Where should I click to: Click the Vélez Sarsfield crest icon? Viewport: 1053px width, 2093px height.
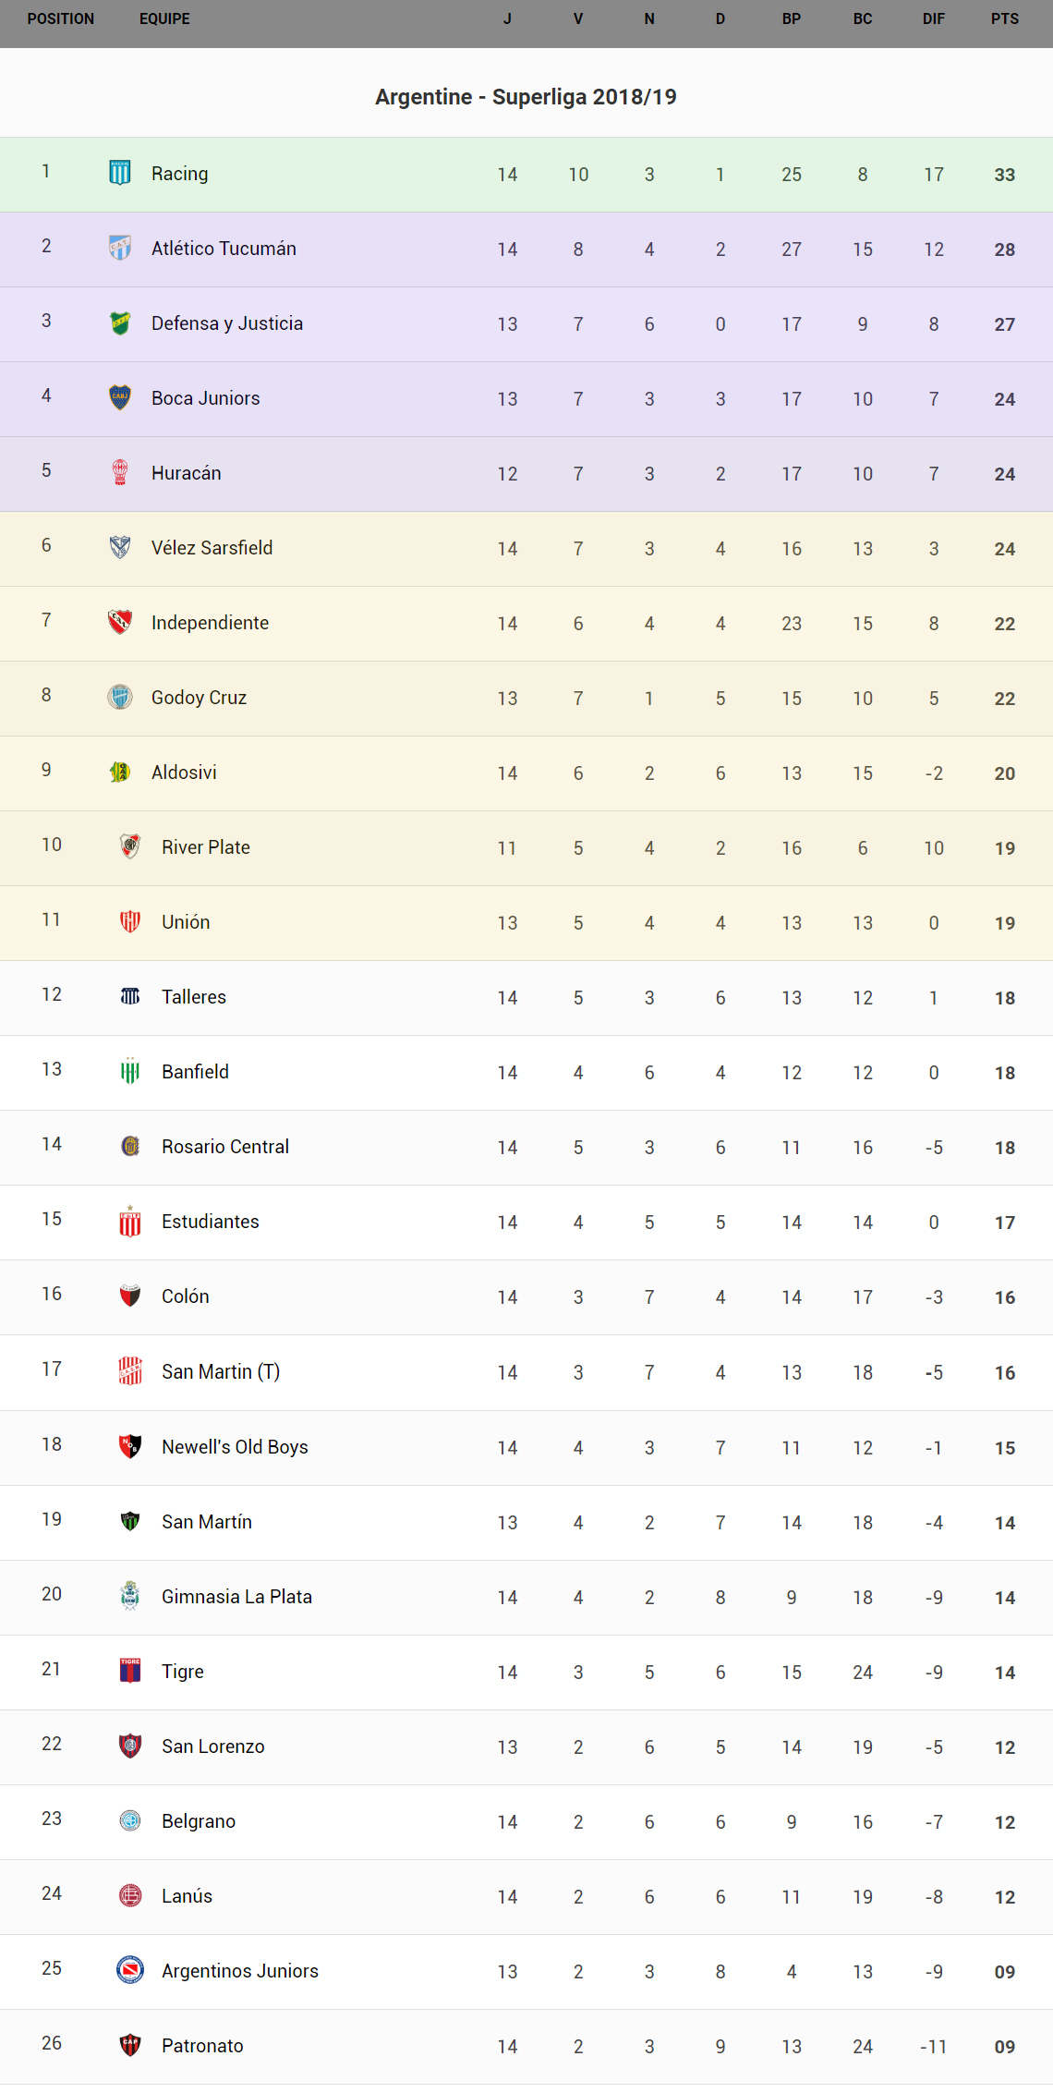click(x=120, y=547)
